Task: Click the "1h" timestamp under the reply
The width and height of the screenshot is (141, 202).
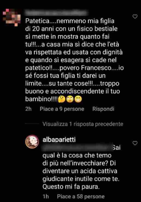Action: point(46,197)
